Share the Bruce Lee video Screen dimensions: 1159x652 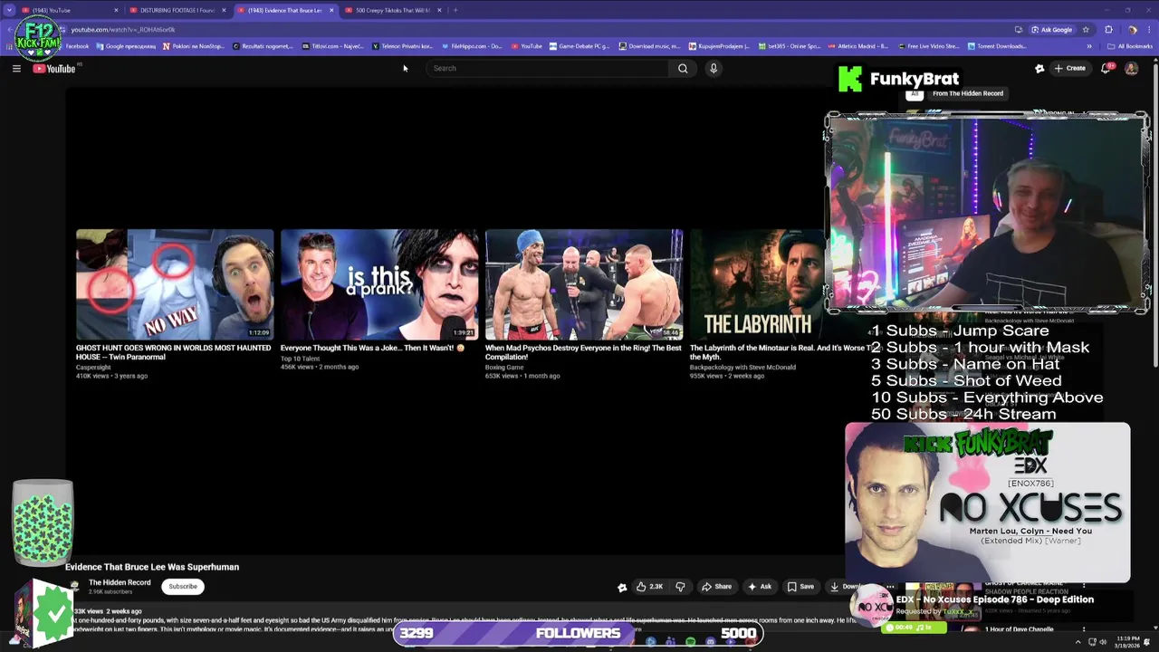point(716,586)
